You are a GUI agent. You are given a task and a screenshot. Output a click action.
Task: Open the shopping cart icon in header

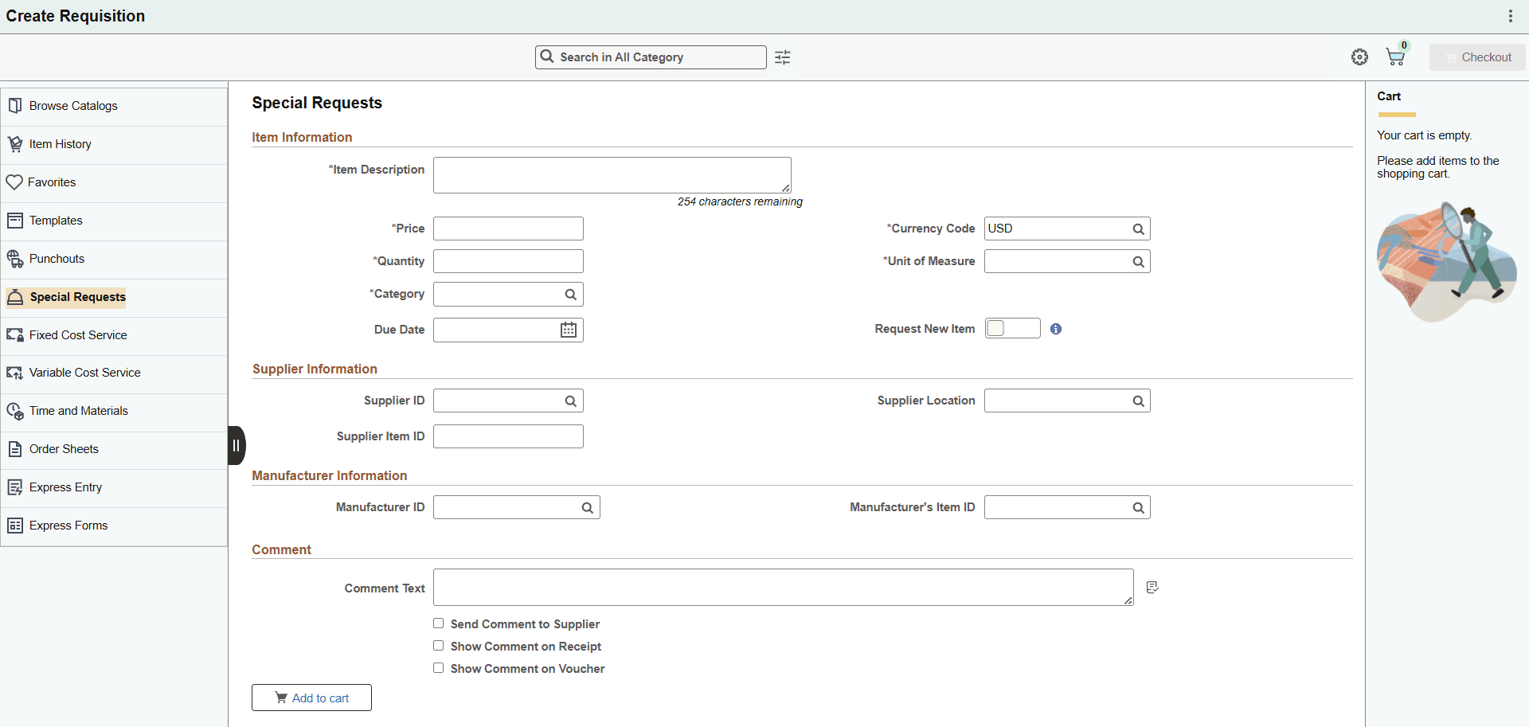(1396, 56)
